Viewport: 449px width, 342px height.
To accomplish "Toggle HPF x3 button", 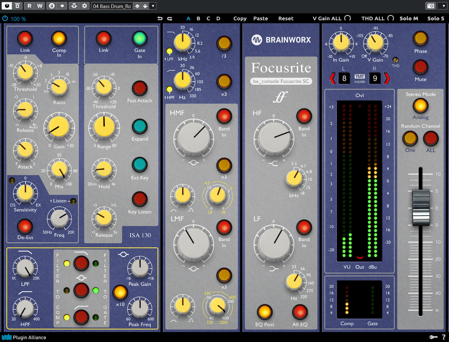I will coord(224,82).
